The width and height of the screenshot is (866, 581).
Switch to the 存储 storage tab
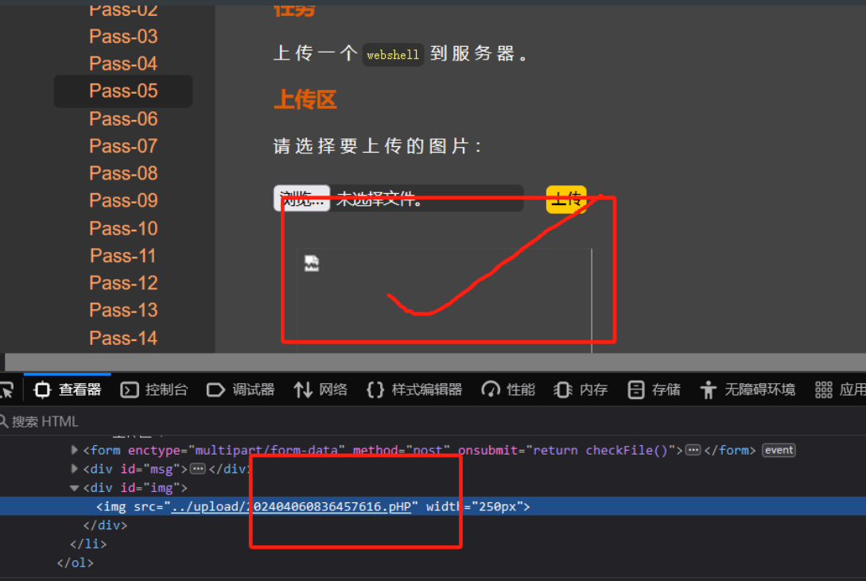(x=654, y=390)
